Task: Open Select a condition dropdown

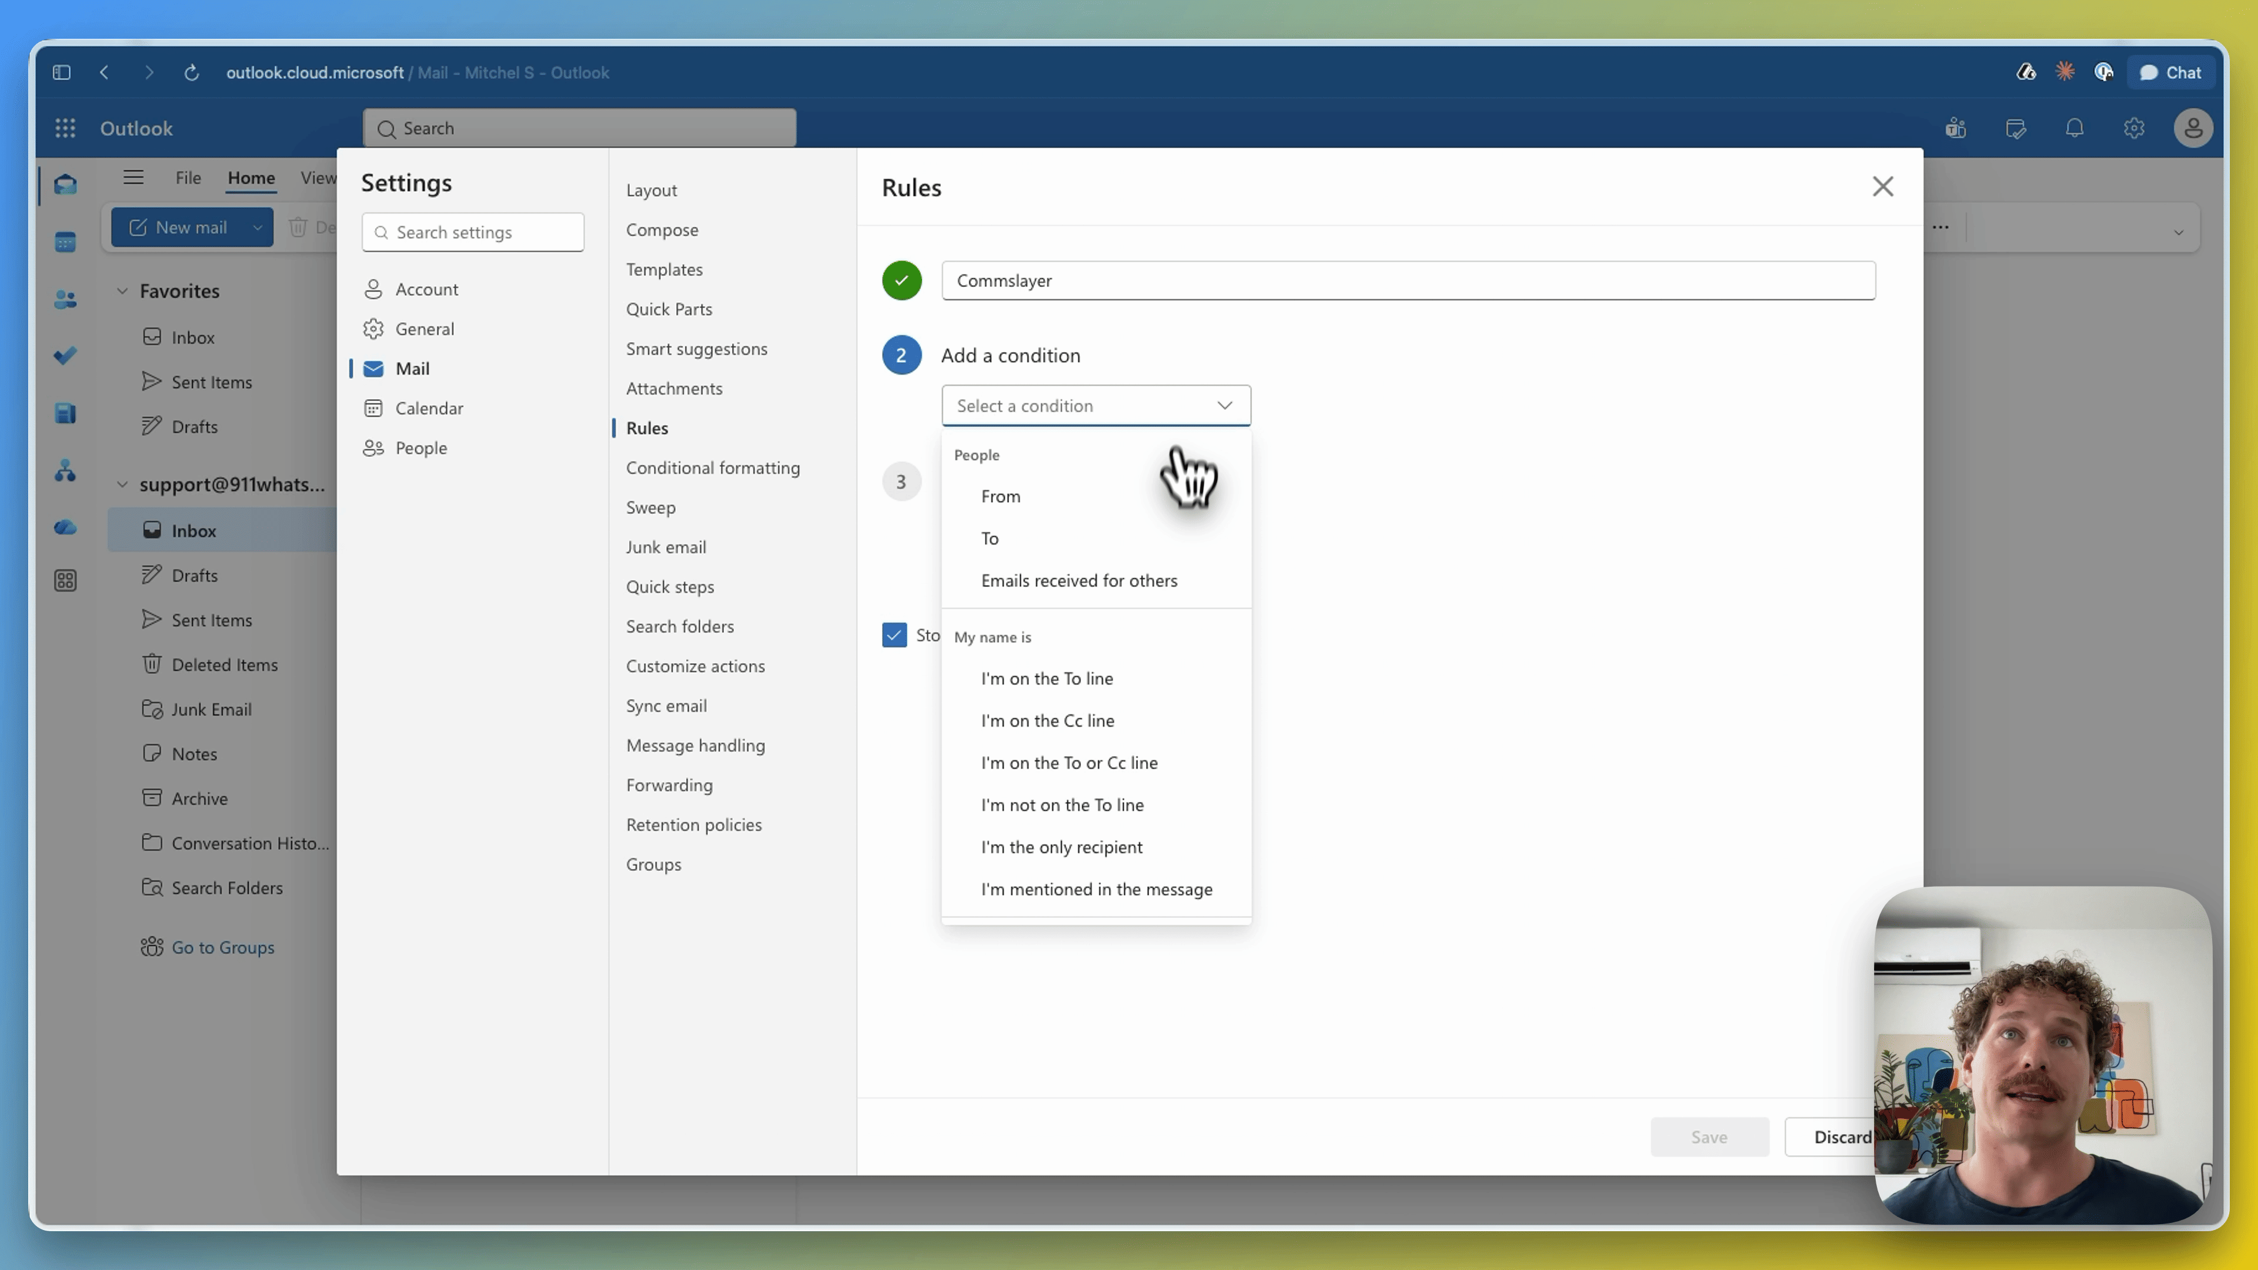Action: click(1095, 405)
